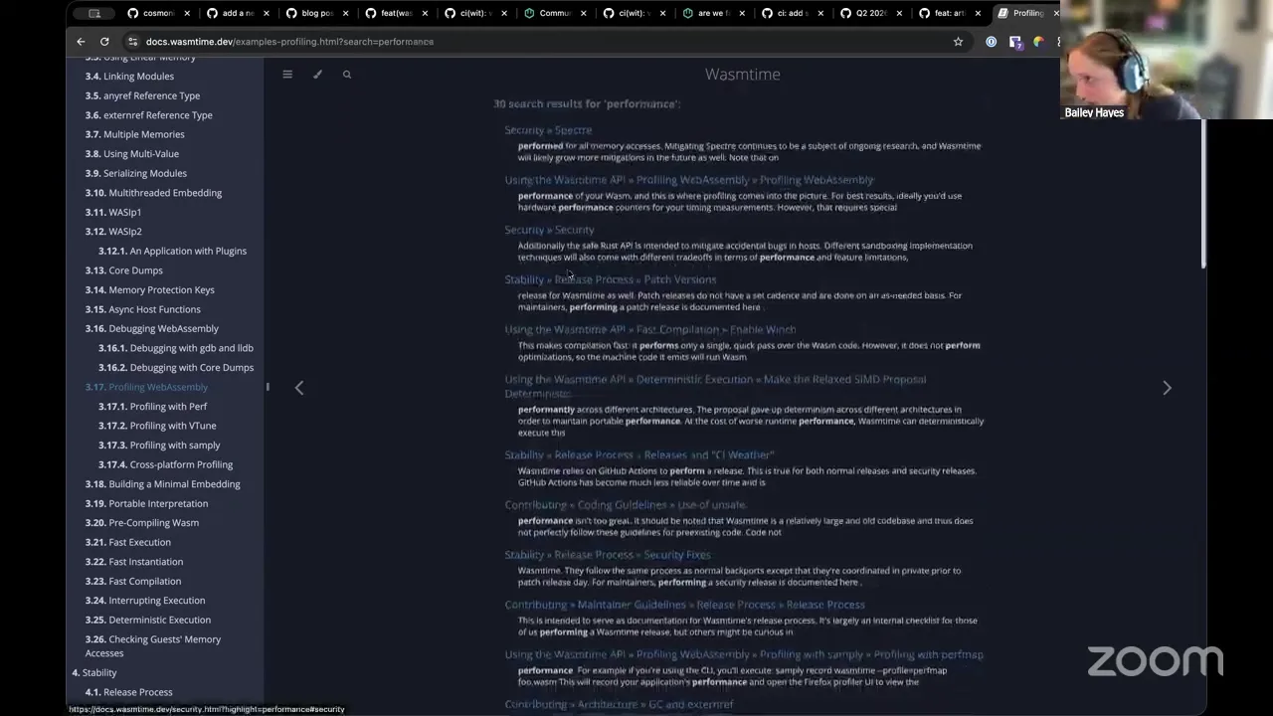Open result 'Fast Compilation » Enable Winch'

coord(649,329)
